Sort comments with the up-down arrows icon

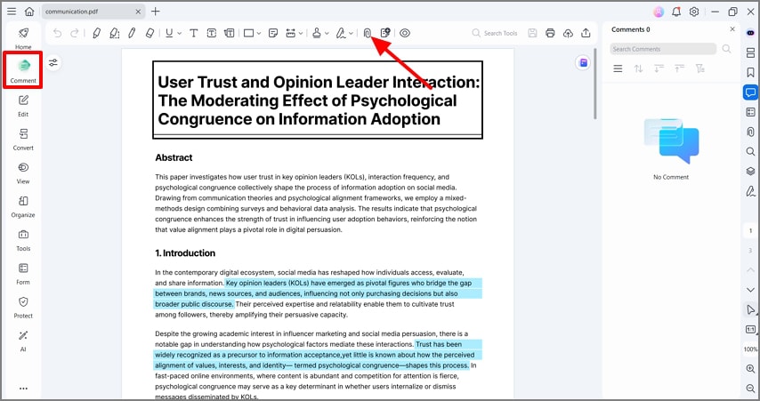(x=638, y=68)
